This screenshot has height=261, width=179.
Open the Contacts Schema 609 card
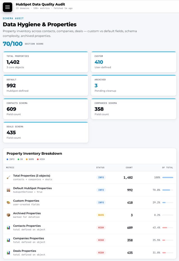coord(46,109)
